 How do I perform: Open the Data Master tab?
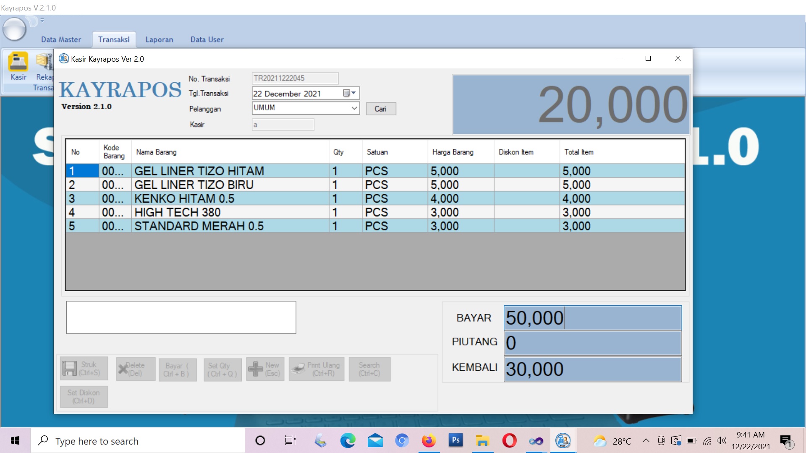tap(61, 39)
